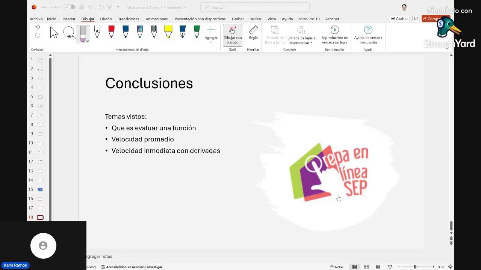Open the title bar undo dropdown arrow
Screen dimensions: 481x270
pos(94,7)
